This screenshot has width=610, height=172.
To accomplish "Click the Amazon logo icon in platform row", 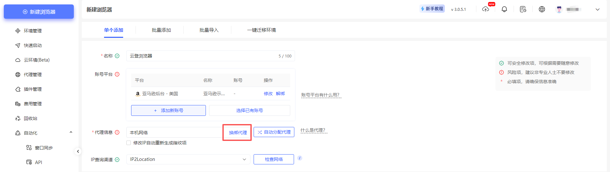I will coord(137,94).
